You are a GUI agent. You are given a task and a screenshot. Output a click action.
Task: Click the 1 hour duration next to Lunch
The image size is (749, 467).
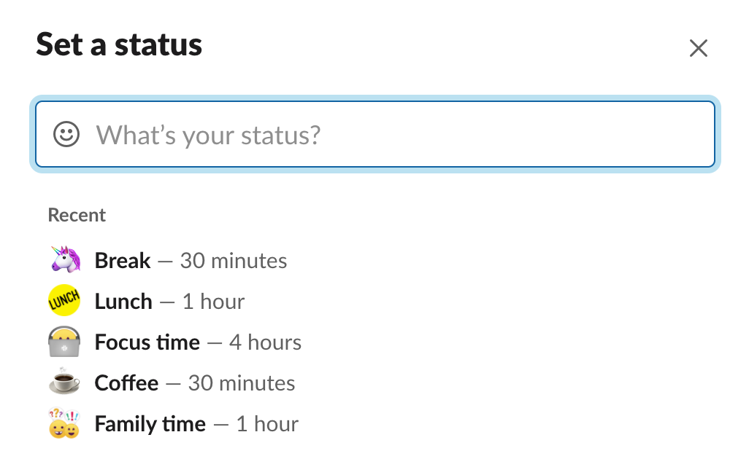(213, 301)
